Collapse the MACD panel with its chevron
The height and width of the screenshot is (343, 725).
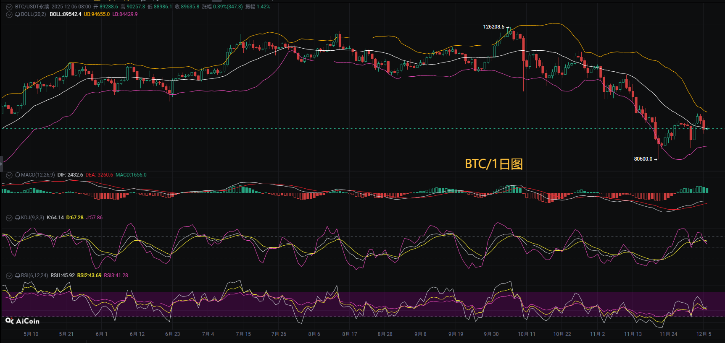point(9,175)
